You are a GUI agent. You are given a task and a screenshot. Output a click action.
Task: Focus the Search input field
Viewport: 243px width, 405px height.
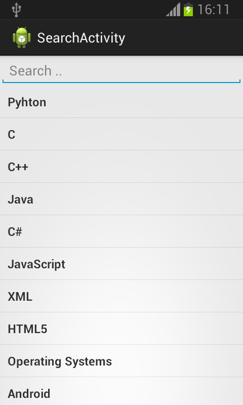tap(121, 71)
